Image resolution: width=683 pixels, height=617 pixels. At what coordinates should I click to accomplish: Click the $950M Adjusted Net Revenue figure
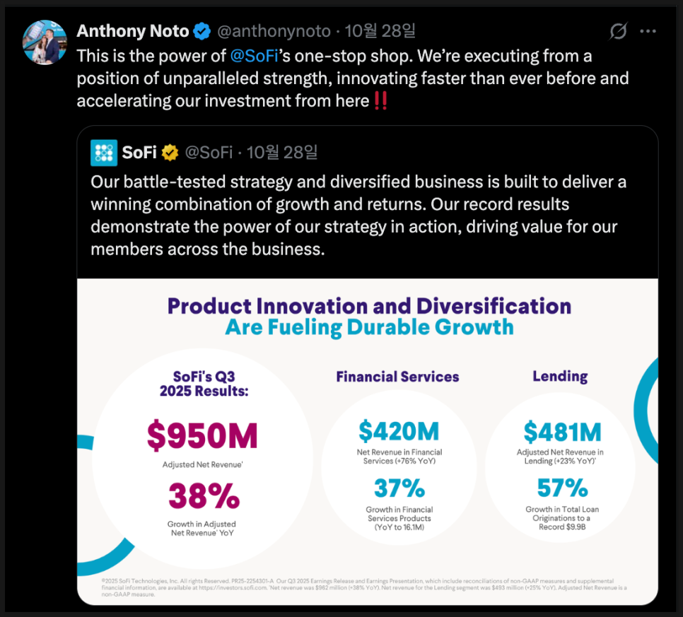point(202,435)
